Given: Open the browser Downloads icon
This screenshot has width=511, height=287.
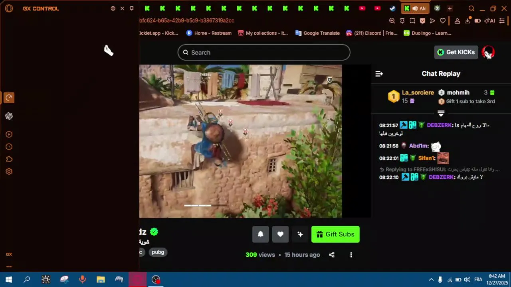Looking at the screenshot, I should pyautogui.click(x=467, y=21).
